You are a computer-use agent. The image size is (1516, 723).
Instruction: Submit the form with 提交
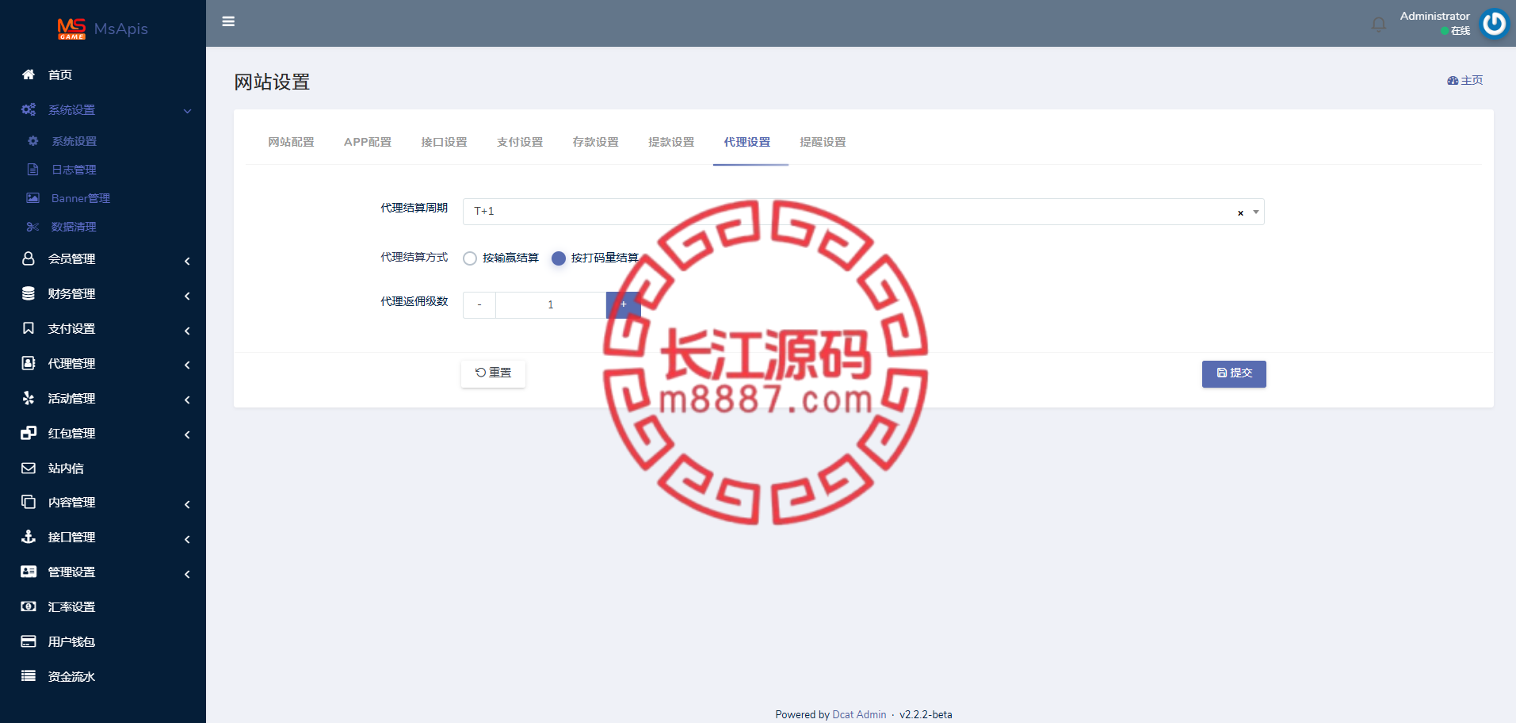pyautogui.click(x=1234, y=373)
